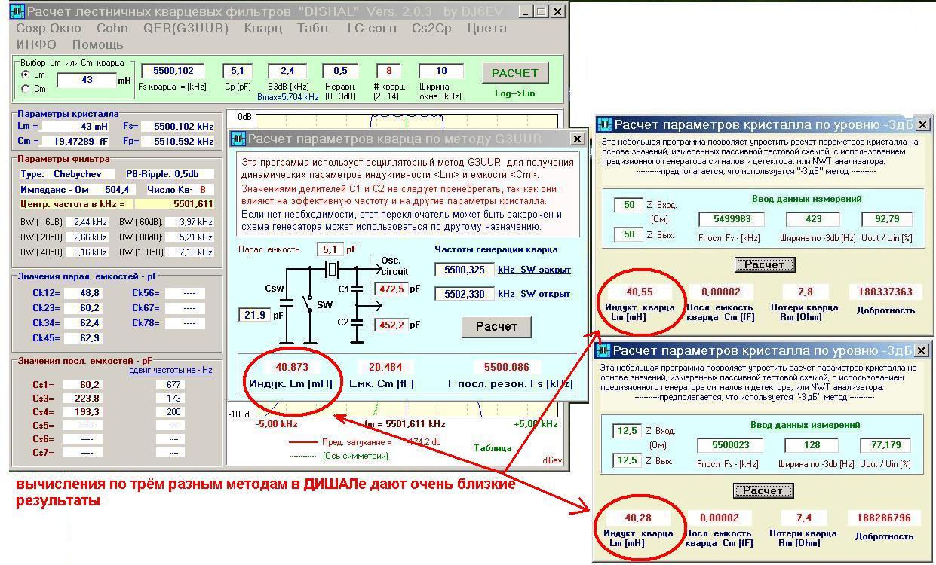The image size is (936, 565).
Task: Edit the SW closed frequency 5500,325 field
Action: click(464, 270)
